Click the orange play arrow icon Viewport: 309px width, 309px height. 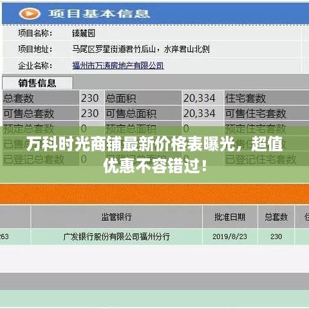(x=30, y=14)
